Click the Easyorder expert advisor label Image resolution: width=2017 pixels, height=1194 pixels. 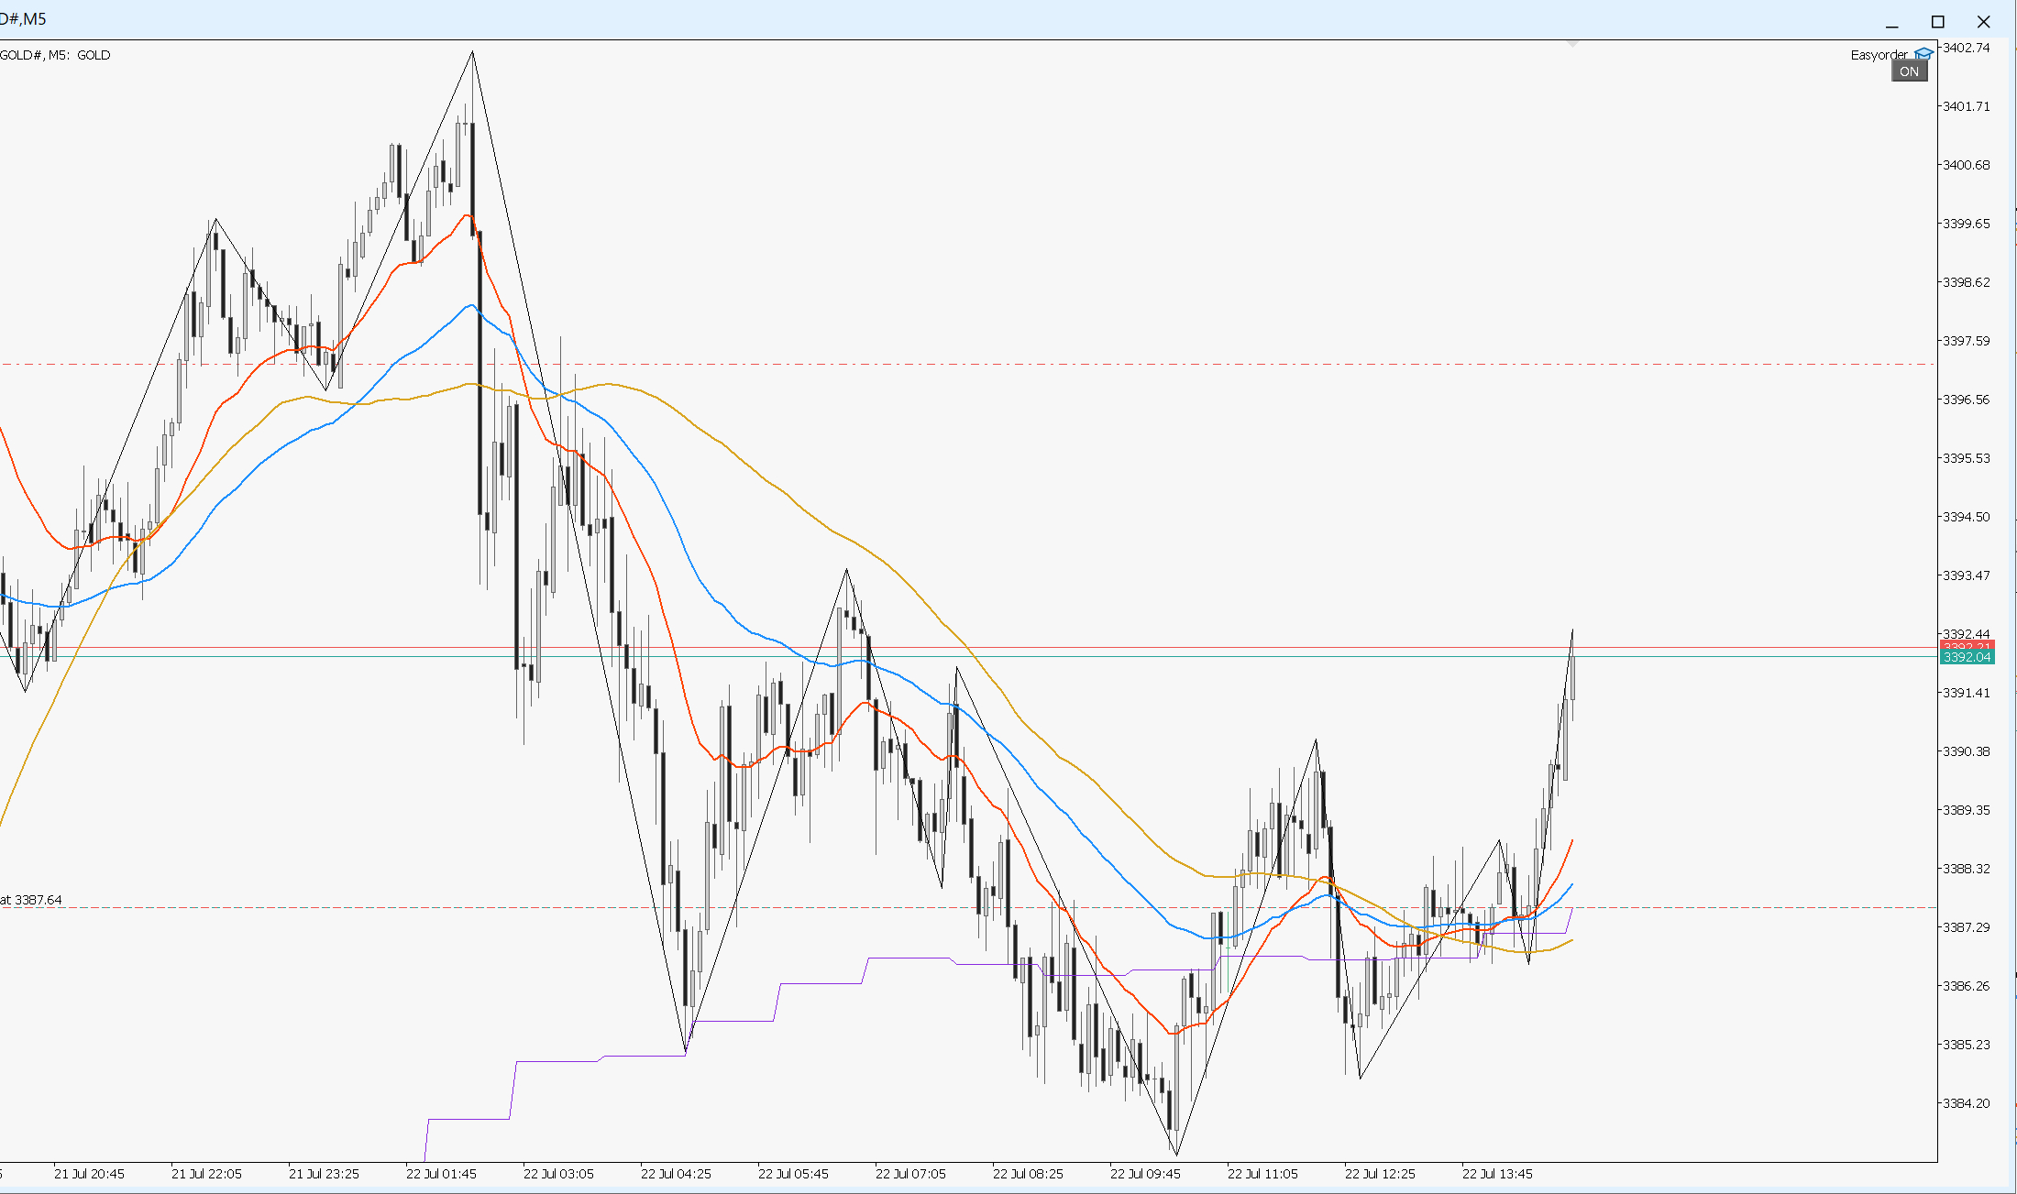coord(1879,55)
